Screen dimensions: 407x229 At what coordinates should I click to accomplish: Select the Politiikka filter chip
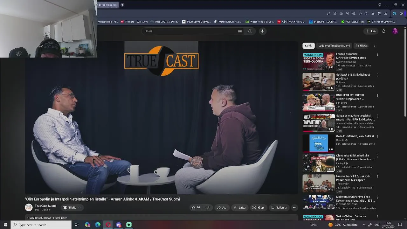tap(362, 46)
